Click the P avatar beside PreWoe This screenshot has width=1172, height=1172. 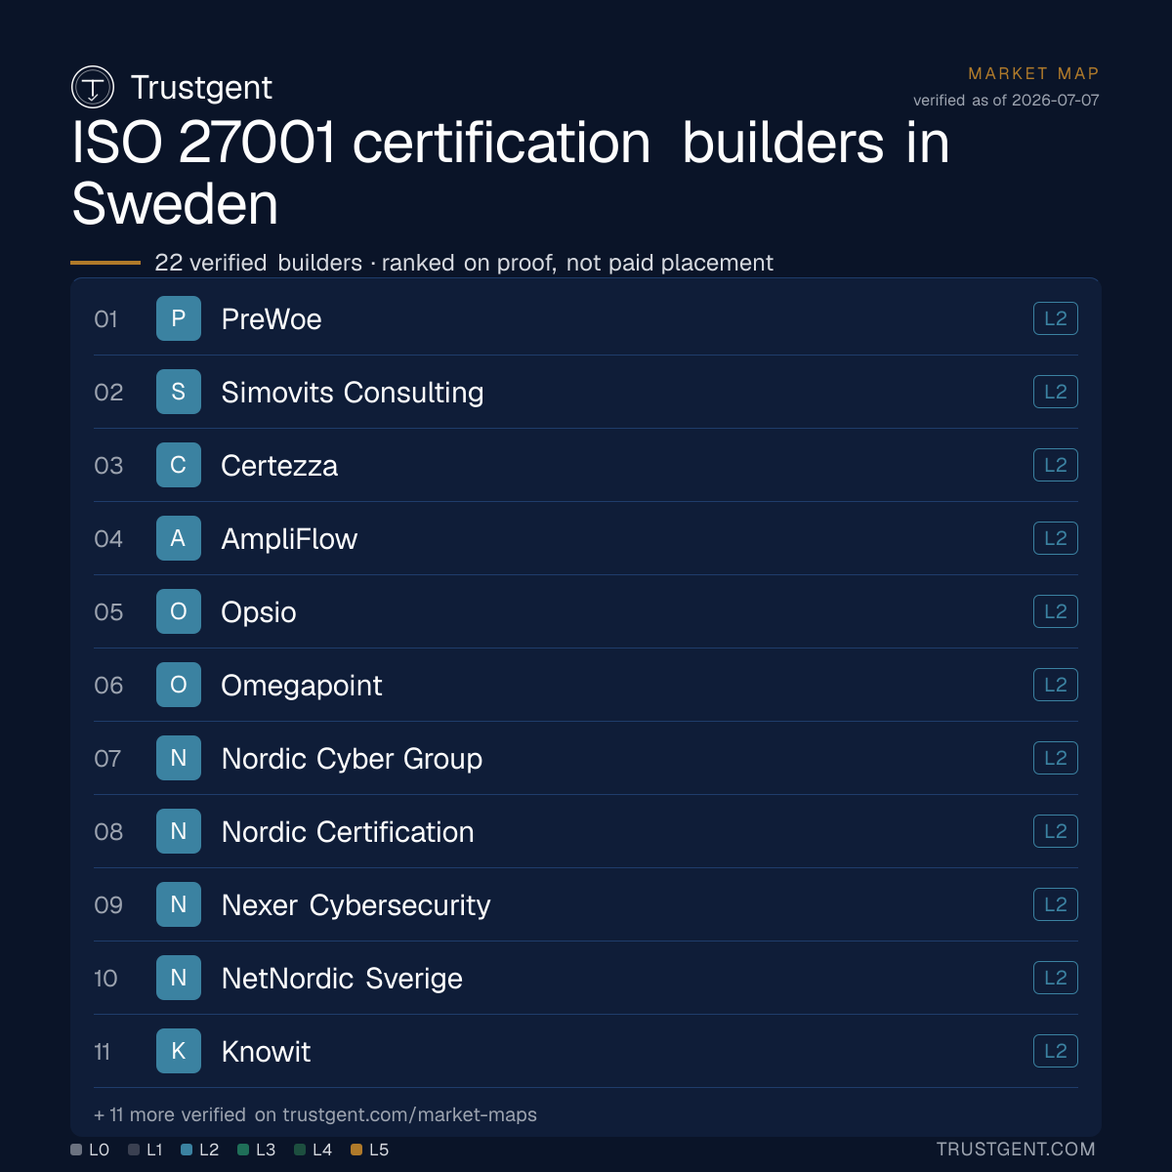[179, 318]
